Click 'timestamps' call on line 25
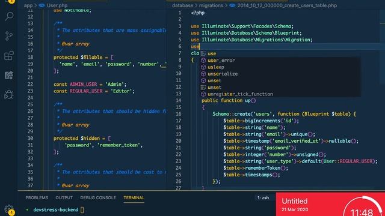 tap(259, 175)
